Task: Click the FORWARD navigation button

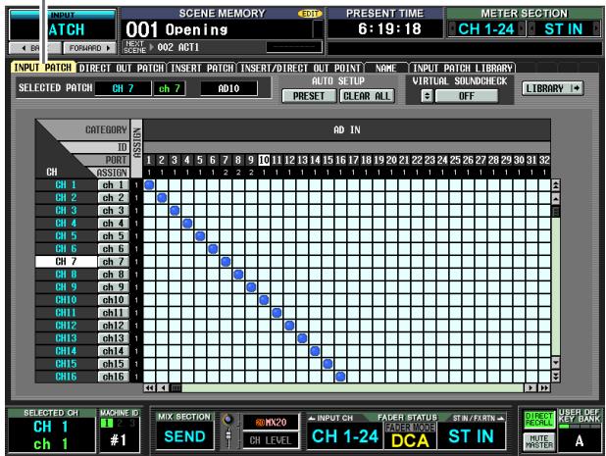Action: click(89, 48)
